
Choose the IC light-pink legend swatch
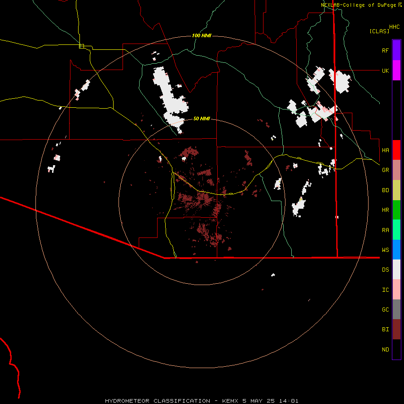click(x=396, y=290)
